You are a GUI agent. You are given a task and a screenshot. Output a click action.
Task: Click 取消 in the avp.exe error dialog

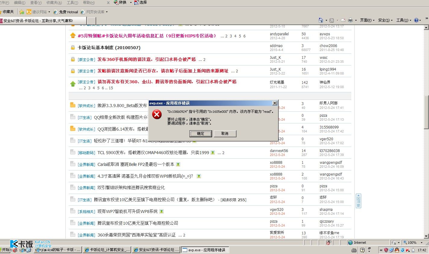pos(225,134)
